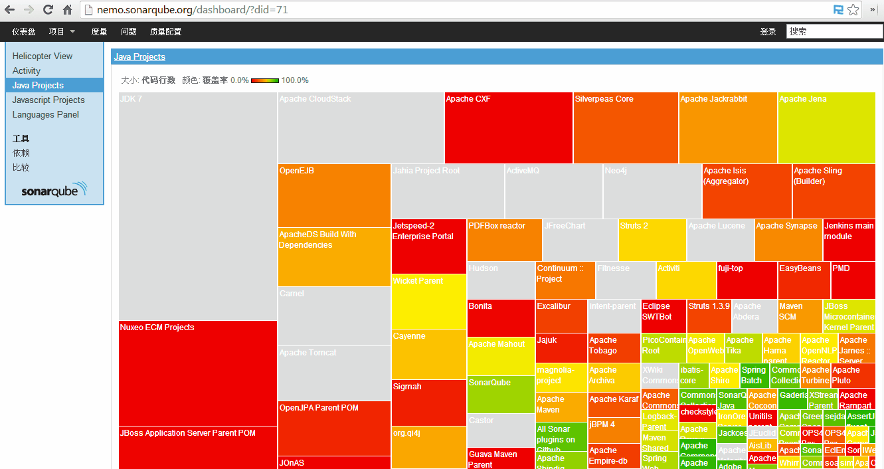The height and width of the screenshot is (469, 884).
Task: Open the Apache Jackrabbit tile
Action: pos(728,128)
